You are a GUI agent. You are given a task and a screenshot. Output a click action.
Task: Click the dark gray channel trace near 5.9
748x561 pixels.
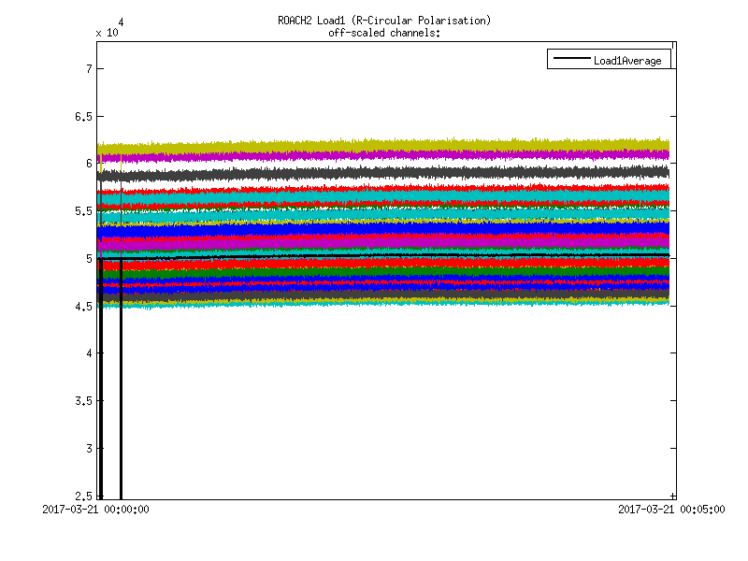(x=374, y=173)
